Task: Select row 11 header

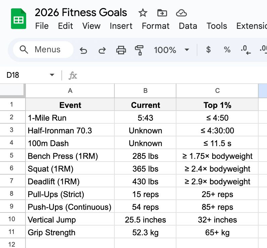Action: pos(12,232)
